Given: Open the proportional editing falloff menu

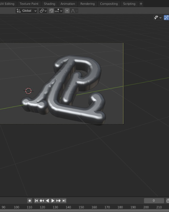Looking at the screenshot, I should [74, 11].
